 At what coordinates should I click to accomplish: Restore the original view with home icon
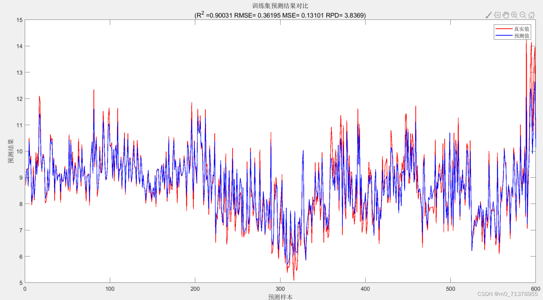pos(531,15)
